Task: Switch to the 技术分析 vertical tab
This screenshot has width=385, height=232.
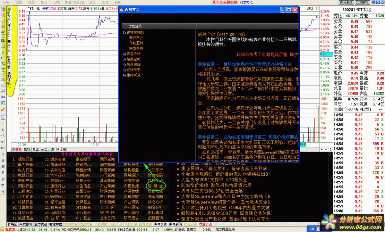Action: (9, 30)
